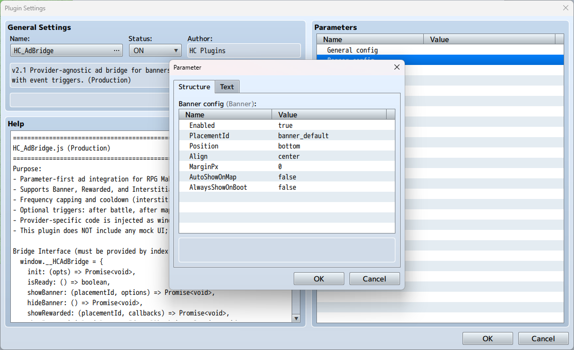This screenshot has height=350, width=574.
Task: Click the plugin description text box
Action: [90, 75]
